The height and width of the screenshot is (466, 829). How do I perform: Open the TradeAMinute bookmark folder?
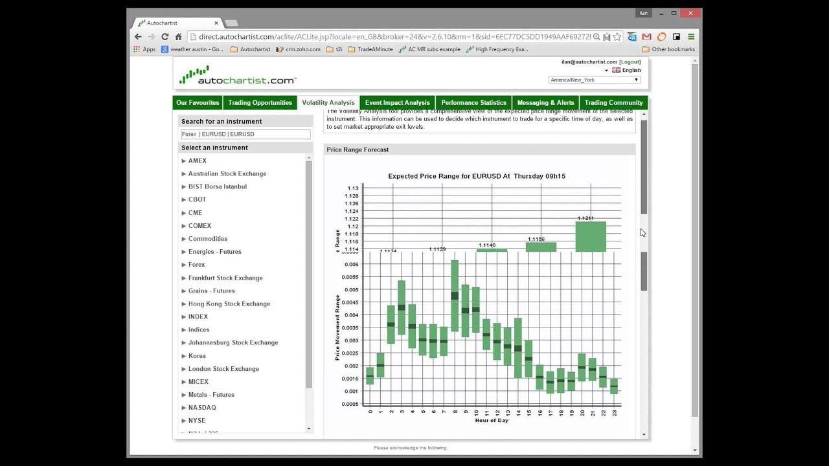[370, 49]
